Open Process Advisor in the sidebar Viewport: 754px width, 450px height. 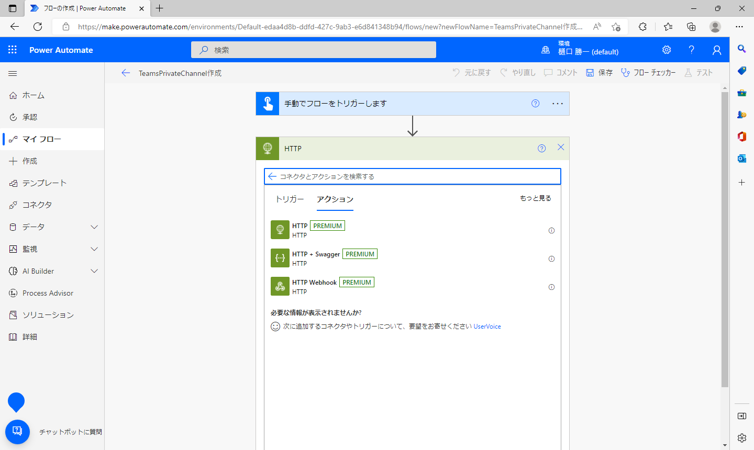pos(52,293)
